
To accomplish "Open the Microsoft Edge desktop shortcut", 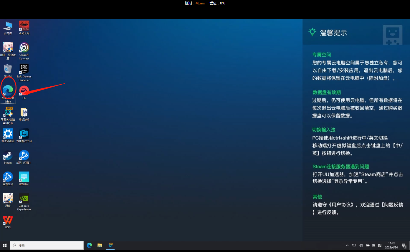I will click(x=8, y=91).
